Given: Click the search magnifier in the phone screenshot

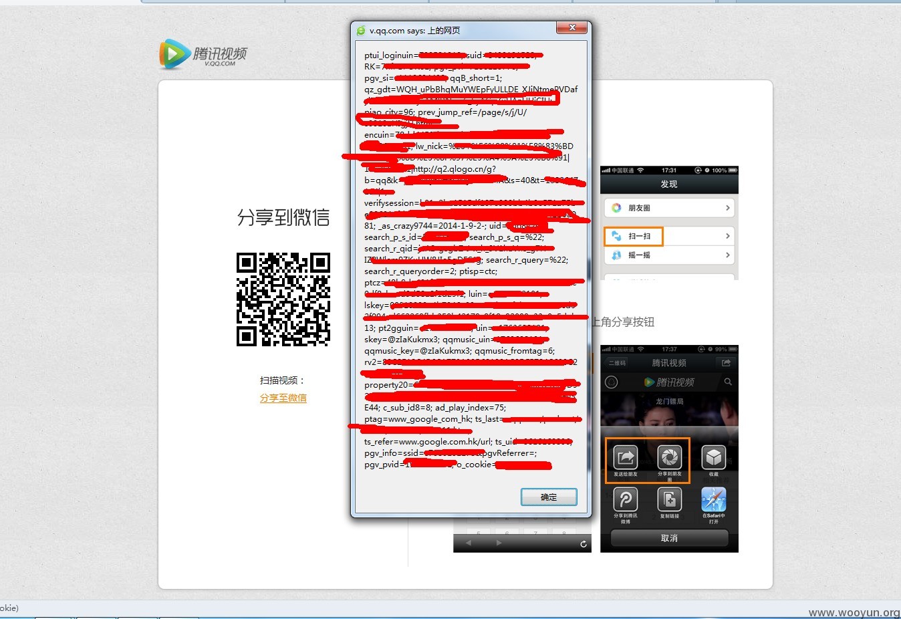Looking at the screenshot, I should click(x=728, y=382).
